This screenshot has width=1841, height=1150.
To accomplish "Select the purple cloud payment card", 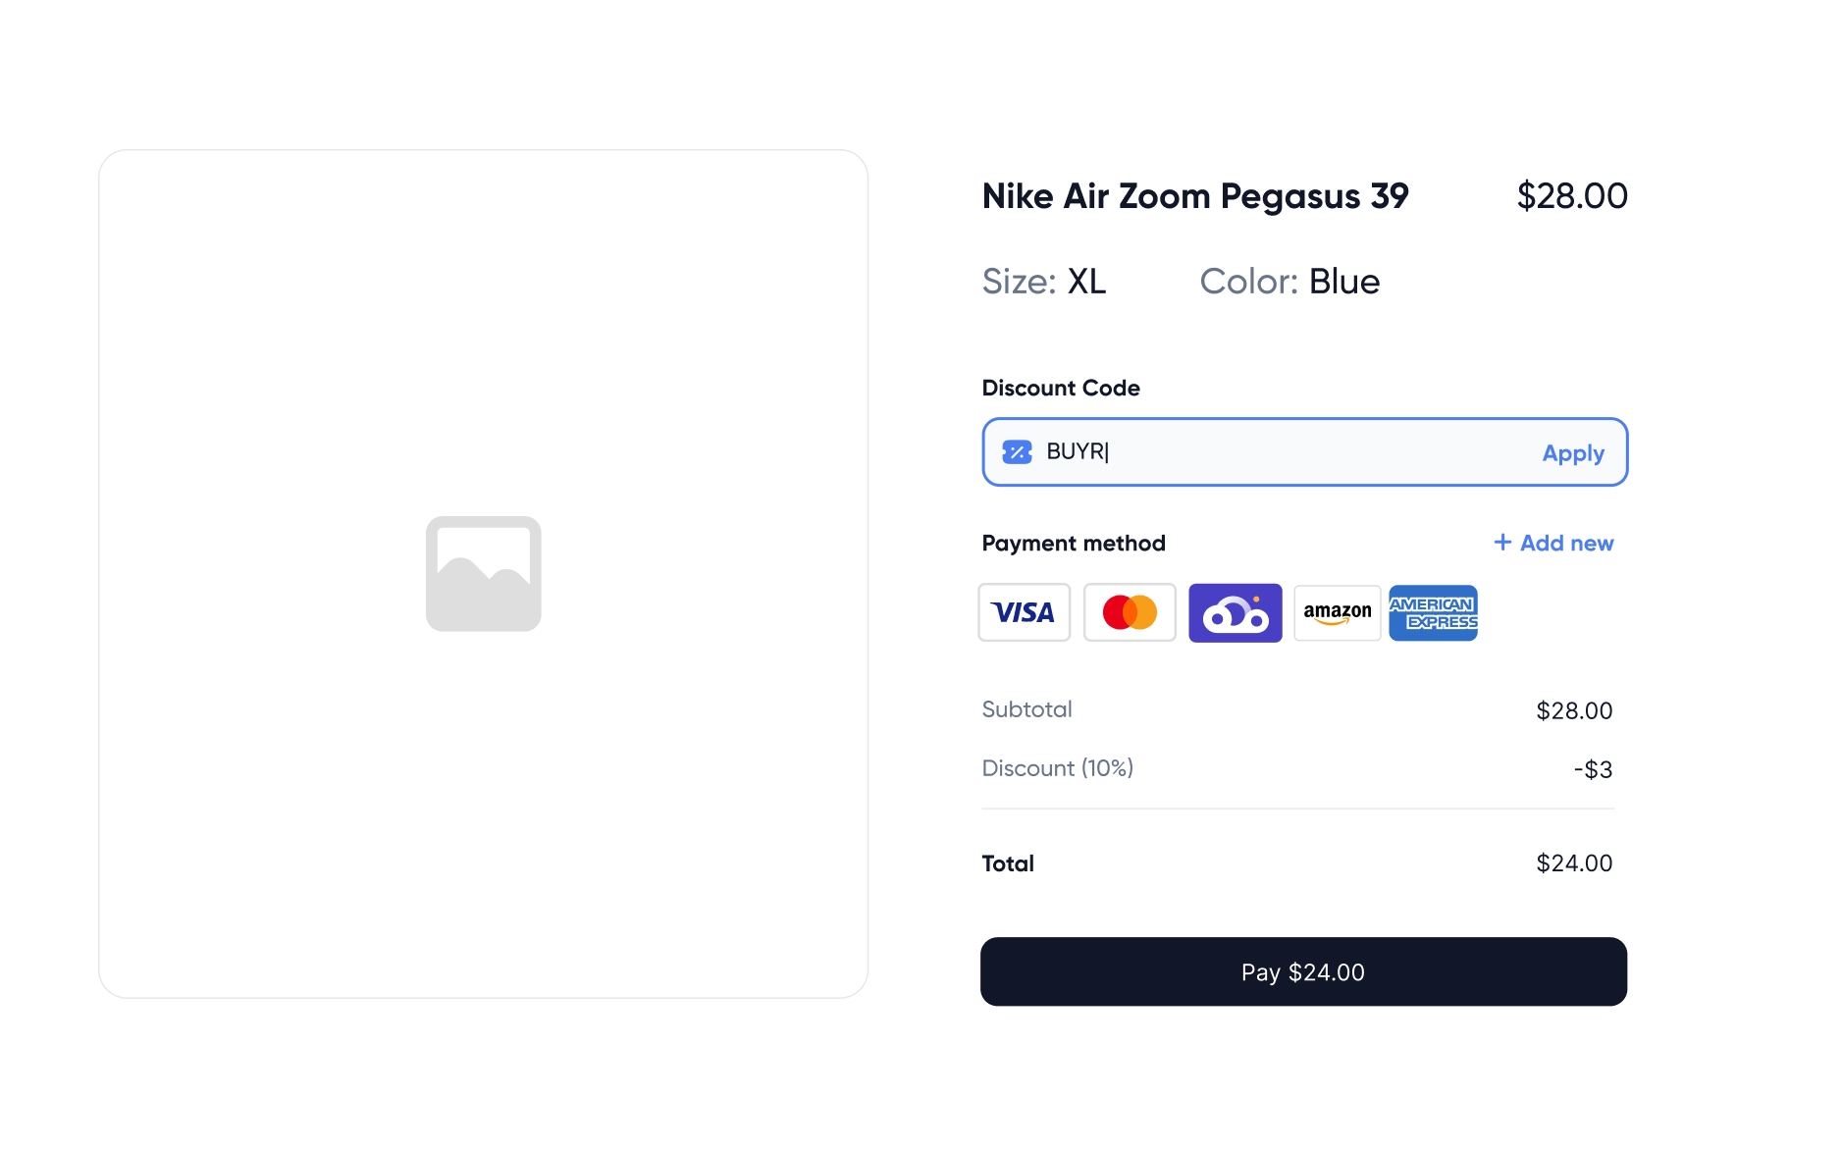I will pos(1235,612).
